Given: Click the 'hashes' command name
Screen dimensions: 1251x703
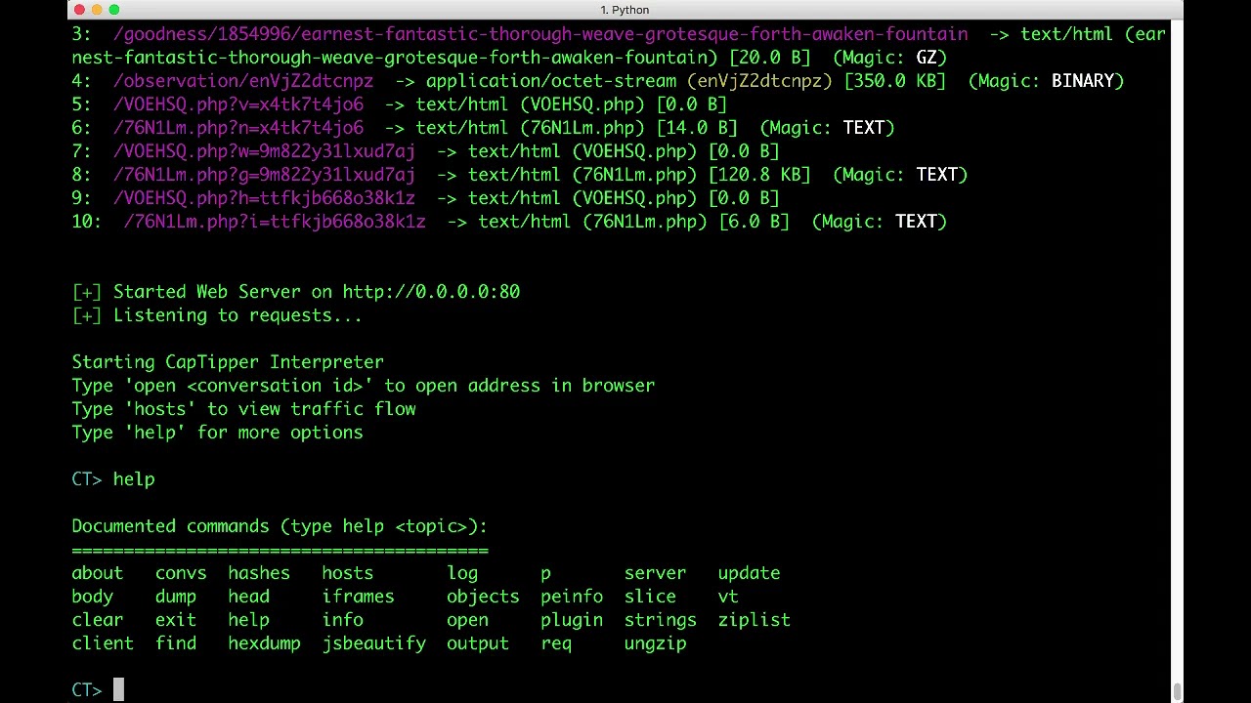Looking at the screenshot, I should 259,573.
